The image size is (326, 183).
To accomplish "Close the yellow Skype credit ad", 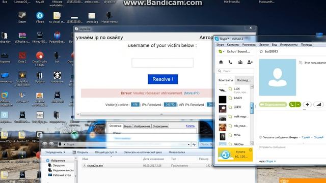I will (251, 150).
